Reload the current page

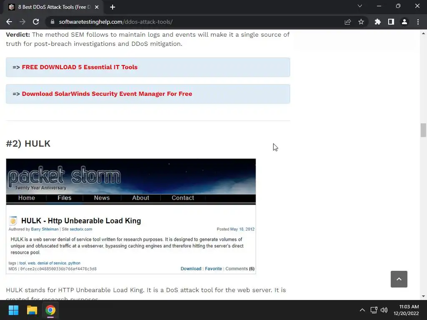coord(36,22)
